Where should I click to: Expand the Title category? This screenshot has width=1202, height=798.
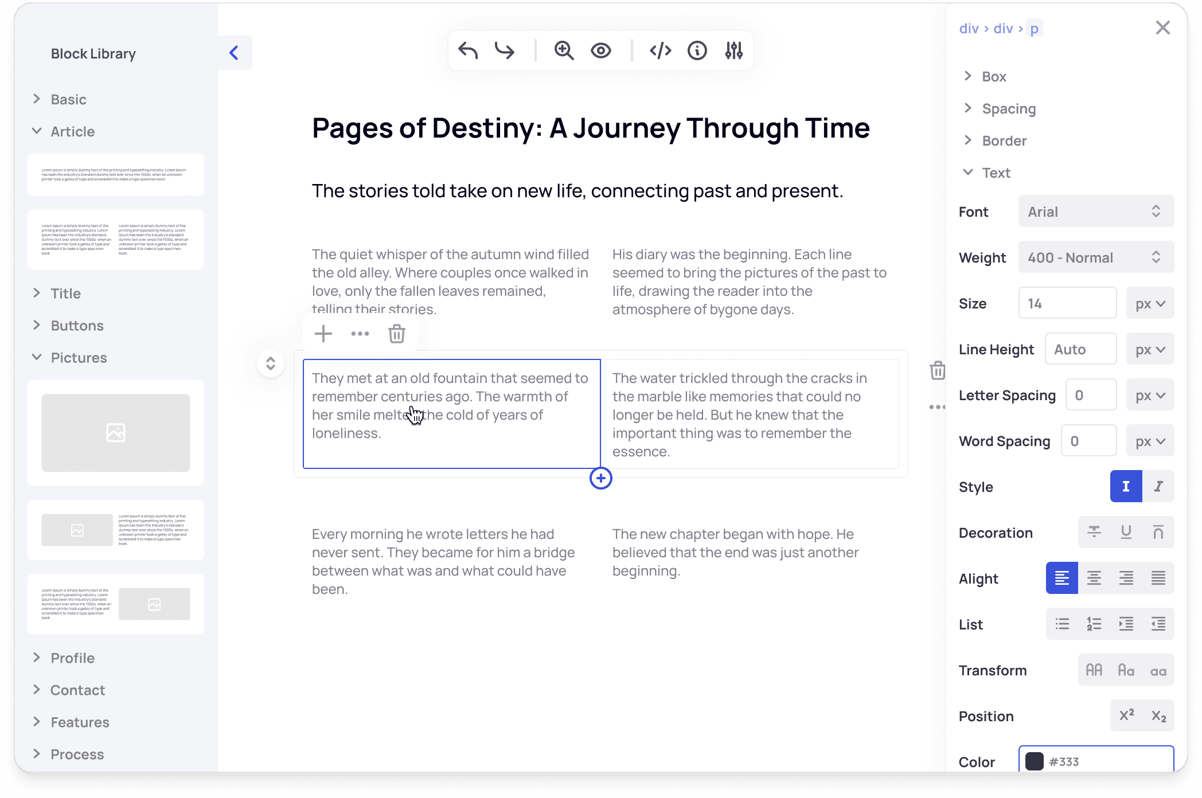pos(57,294)
